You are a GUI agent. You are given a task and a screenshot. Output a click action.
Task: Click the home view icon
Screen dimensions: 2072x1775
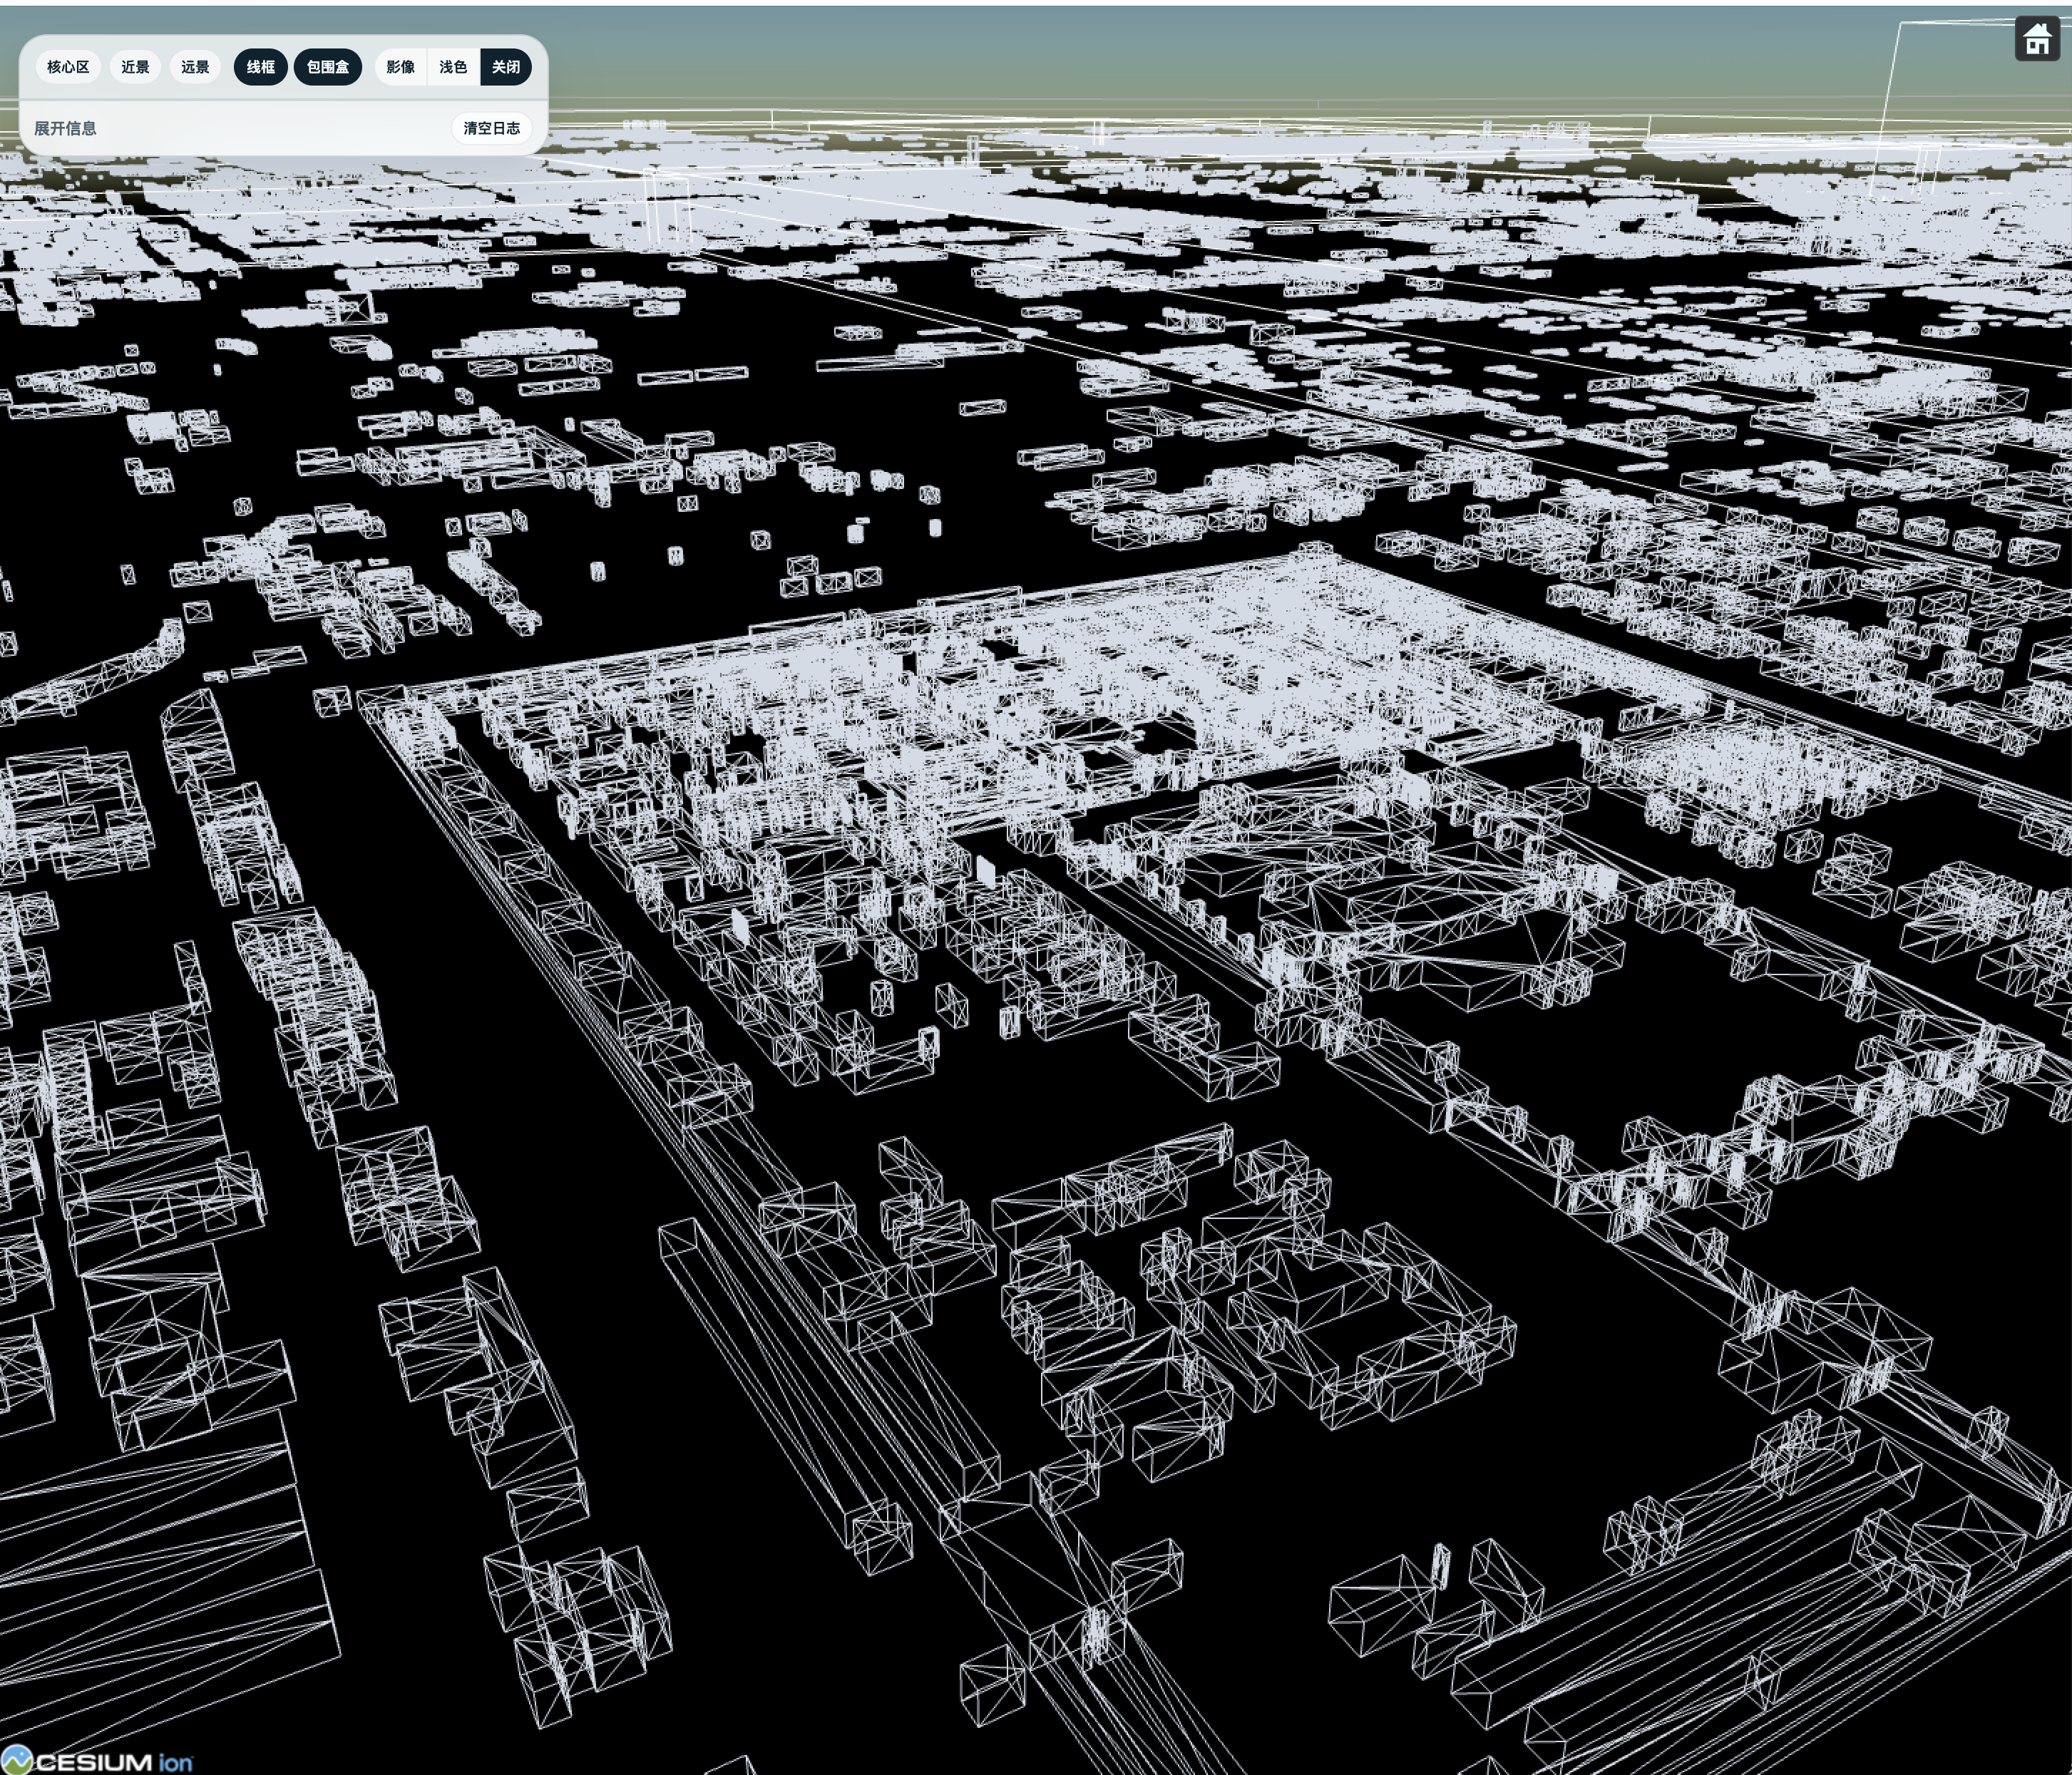2037,40
